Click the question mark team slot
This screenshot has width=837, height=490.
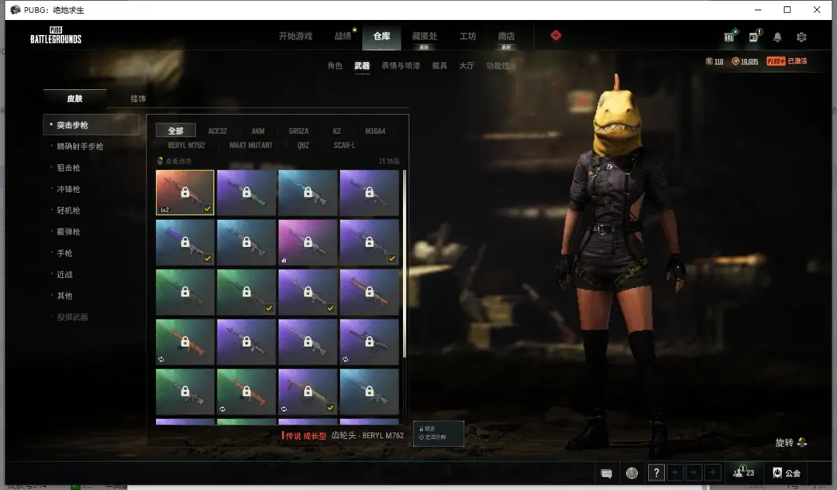tap(656, 472)
